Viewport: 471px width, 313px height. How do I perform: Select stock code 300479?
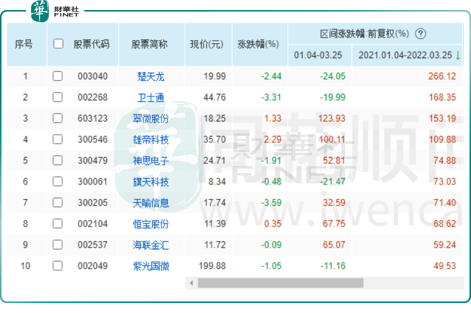pyautogui.click(x=92, y=160)
